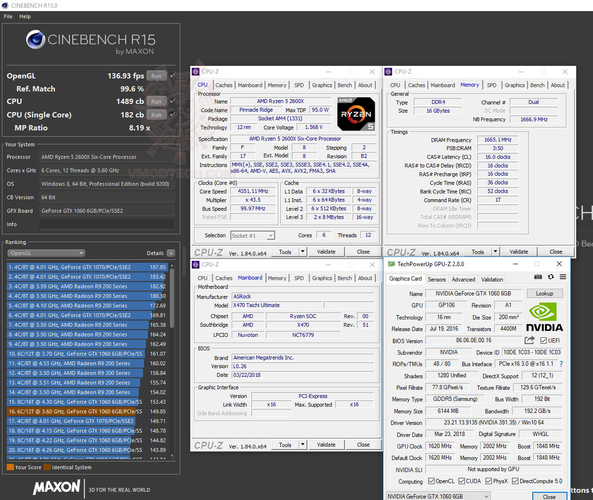This screenshot has height=500, width=593.
Task: Click the X470 Taichi Ultimate model field
Action: tap(277, 305)
